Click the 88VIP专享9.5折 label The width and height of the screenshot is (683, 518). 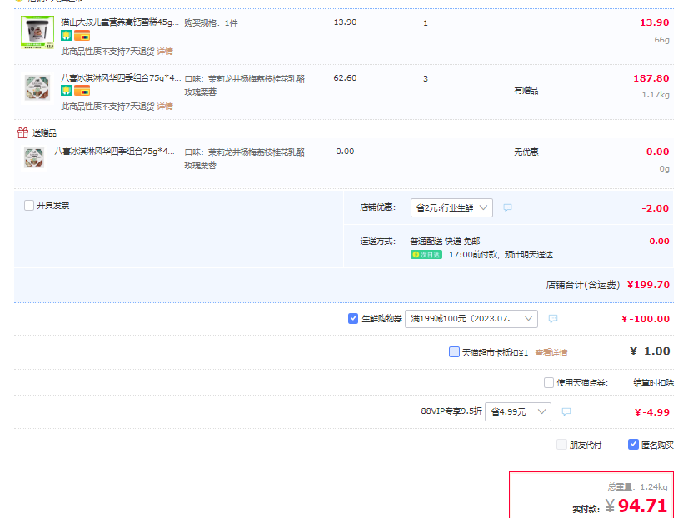pos(451,411)
